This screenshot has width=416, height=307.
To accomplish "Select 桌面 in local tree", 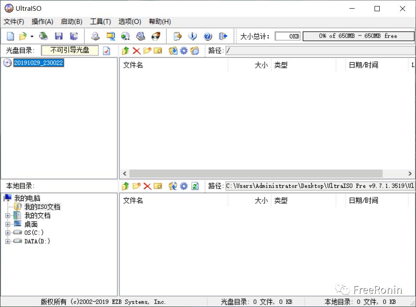I will (31, 224).
